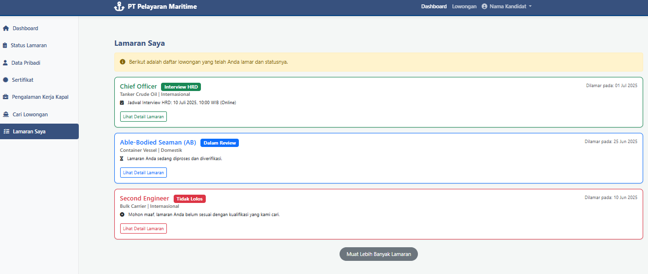View Chief Officer application details
Viewport: 648px width, 274px height.
[144, 117]
